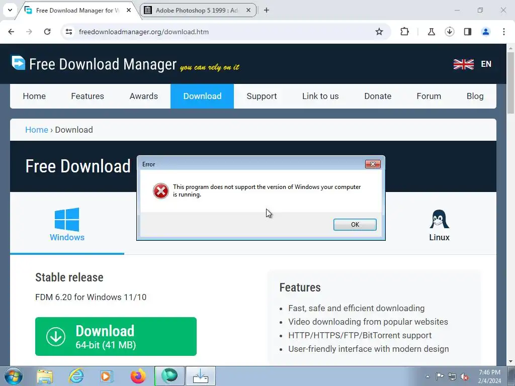Open the Chrome profile avatar
The image size is (515, 386).
click(x=485, y=32)
